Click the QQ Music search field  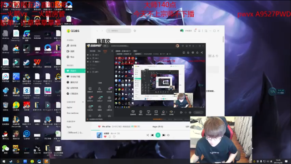coord(119,31)
